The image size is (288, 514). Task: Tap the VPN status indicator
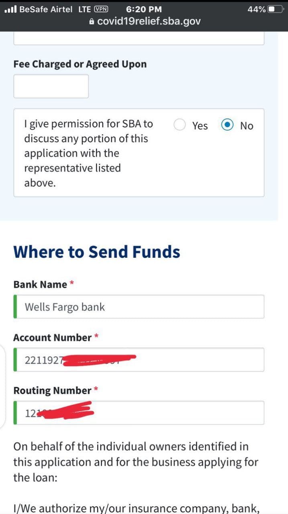coord(101,9)
